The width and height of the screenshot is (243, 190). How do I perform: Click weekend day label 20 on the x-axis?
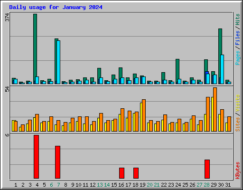click(x=150, y=185)
